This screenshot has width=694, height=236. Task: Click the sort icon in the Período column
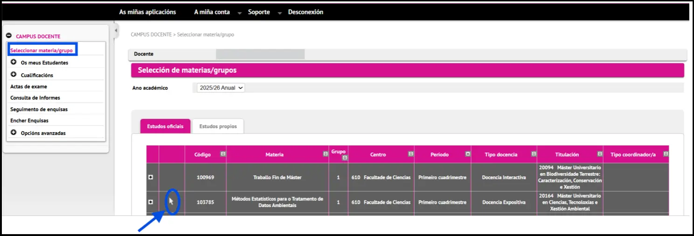click(x=467, y=154)
